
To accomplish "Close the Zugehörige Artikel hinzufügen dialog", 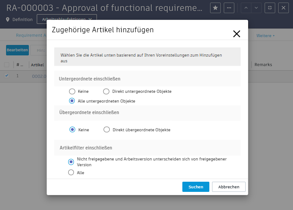I will [x=236, y=34].
